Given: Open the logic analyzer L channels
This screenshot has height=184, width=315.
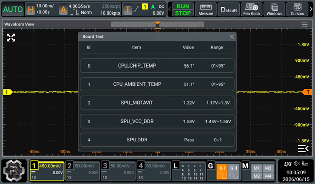Looking at the screenshot, I should (189, 171).
